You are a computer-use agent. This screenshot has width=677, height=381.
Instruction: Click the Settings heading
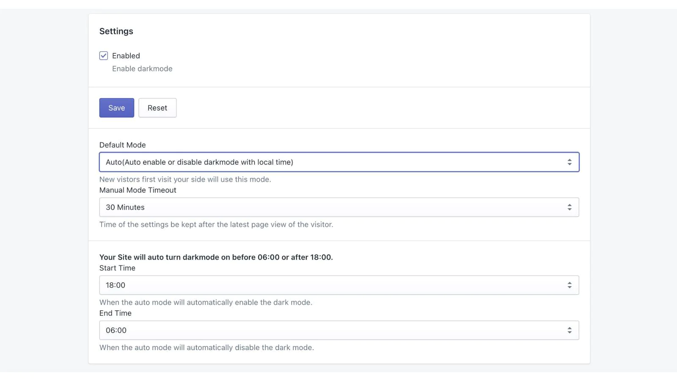tap(116, 31)
